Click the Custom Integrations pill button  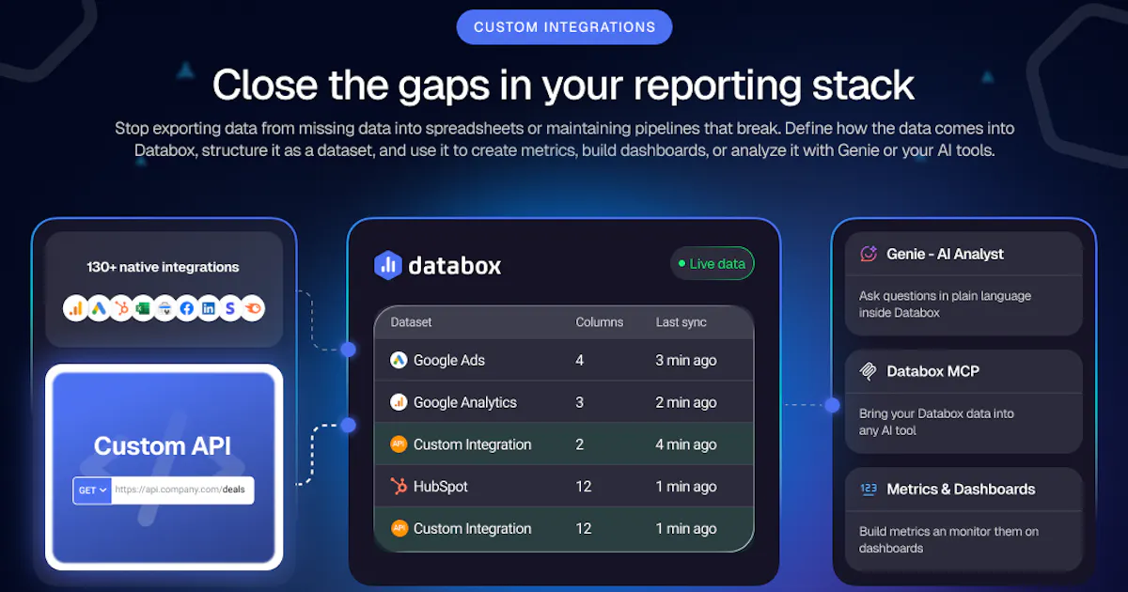(x=564, y=27)
